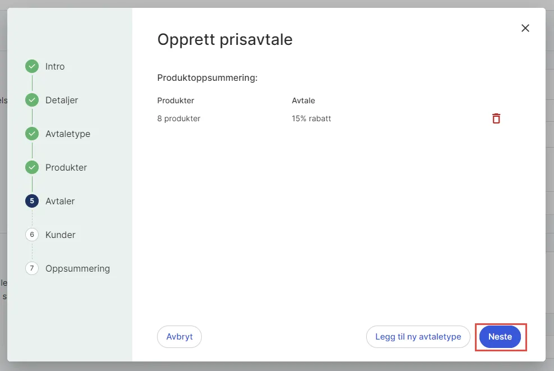Click Legg til ny avtaletype

418,337
